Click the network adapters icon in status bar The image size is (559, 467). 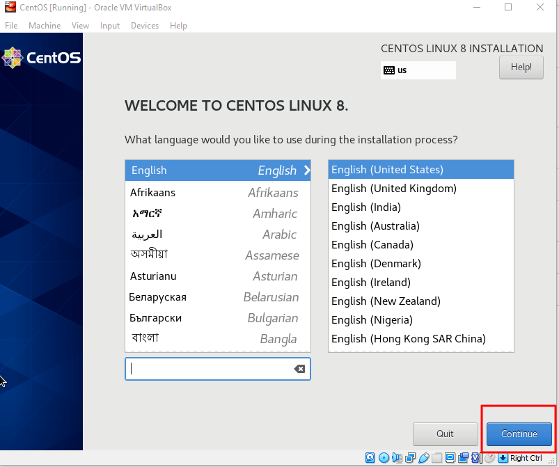pyautogui.click(x=410, y=458)
